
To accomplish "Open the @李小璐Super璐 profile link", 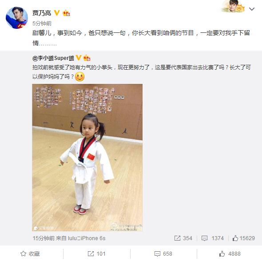I will pos(53,58).
